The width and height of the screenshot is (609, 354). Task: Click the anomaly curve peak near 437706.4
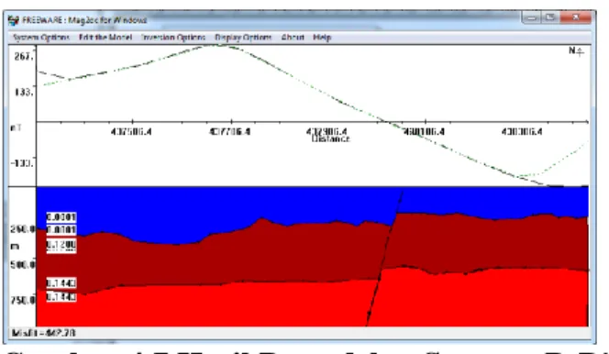[x=217, y=46]
